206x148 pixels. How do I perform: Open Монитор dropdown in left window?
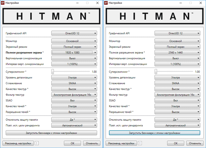click(74, 41)
